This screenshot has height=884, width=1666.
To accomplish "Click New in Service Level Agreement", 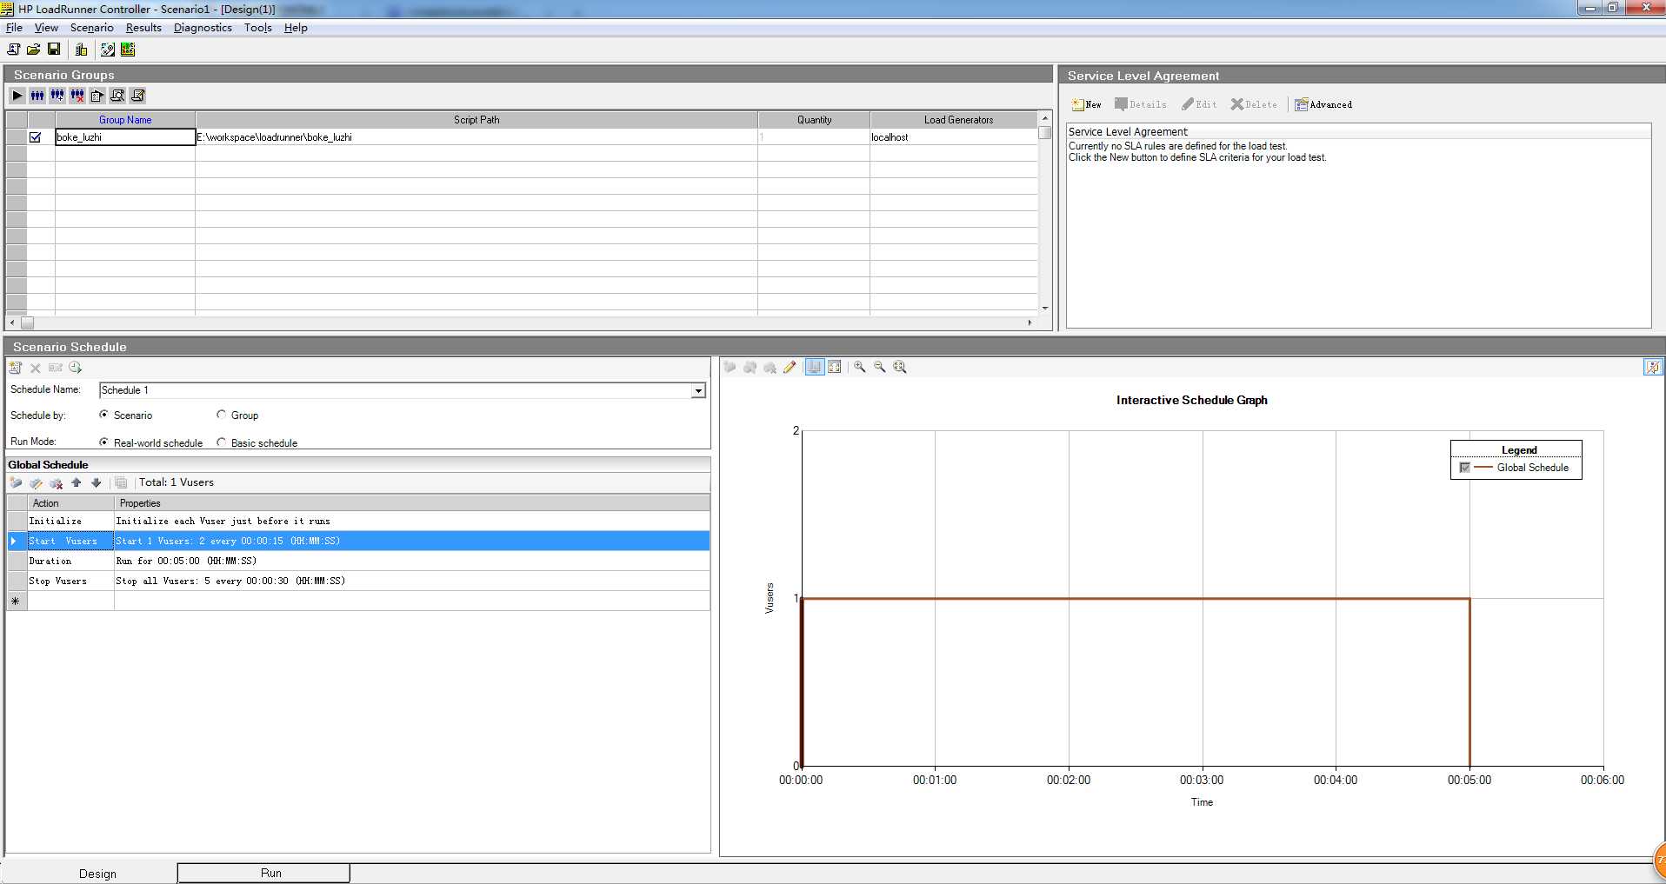I will point(1087,104).
